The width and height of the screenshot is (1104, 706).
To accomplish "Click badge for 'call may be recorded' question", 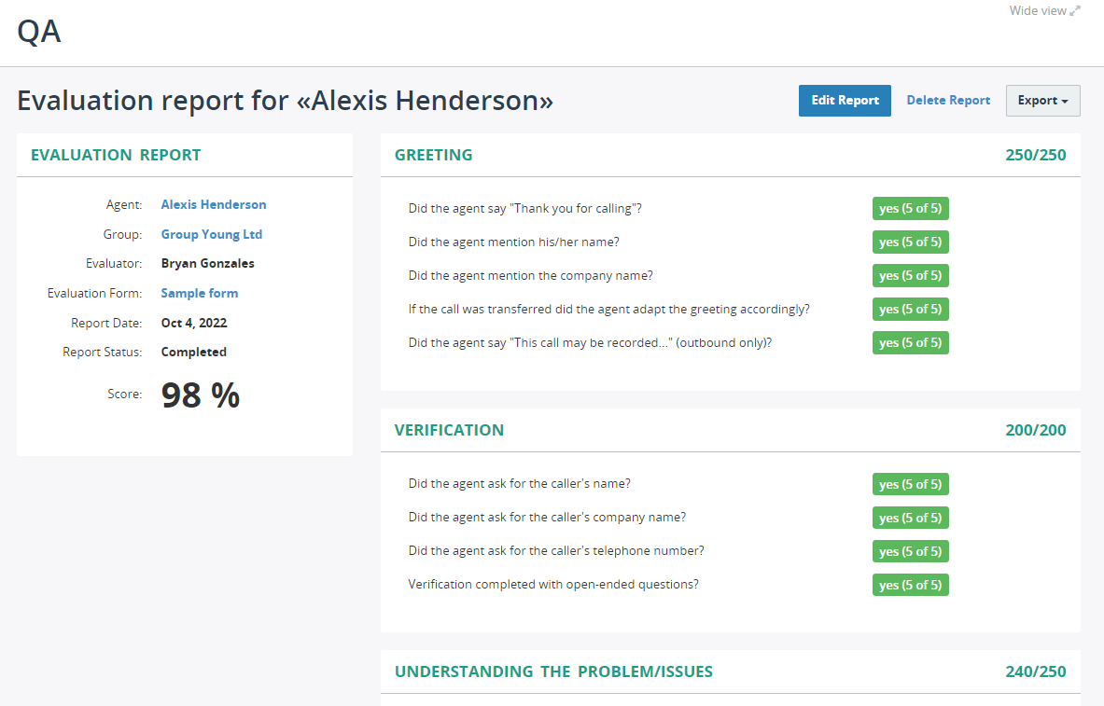I will pos(910,342).
